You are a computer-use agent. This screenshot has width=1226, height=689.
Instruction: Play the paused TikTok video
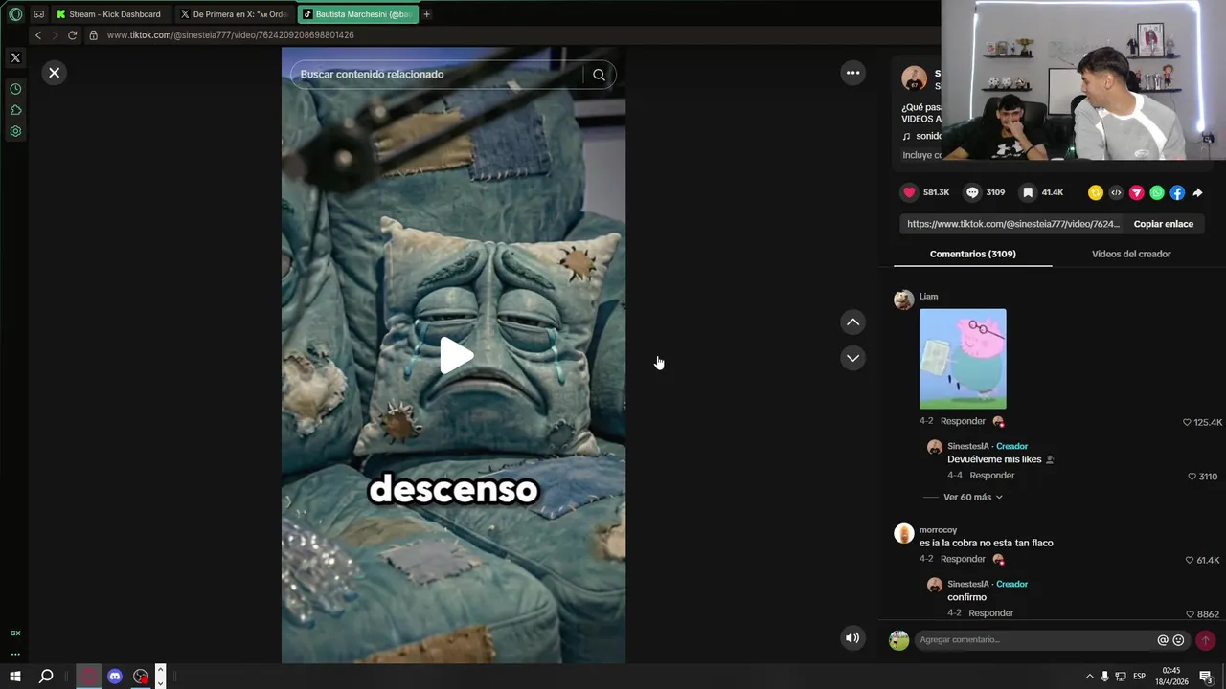[x=456, y=356]
